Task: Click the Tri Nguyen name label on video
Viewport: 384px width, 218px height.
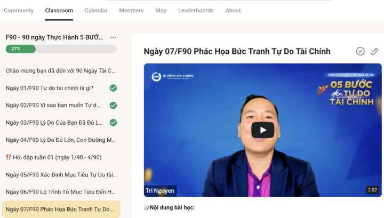Action: coord(160,191)
